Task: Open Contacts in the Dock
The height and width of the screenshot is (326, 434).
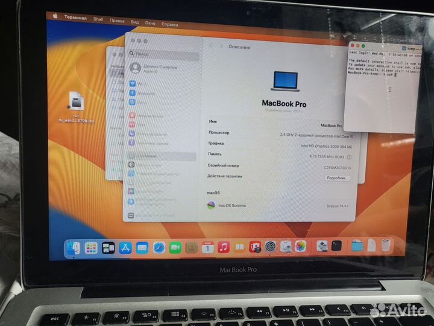Action: (x=192, y=248)
